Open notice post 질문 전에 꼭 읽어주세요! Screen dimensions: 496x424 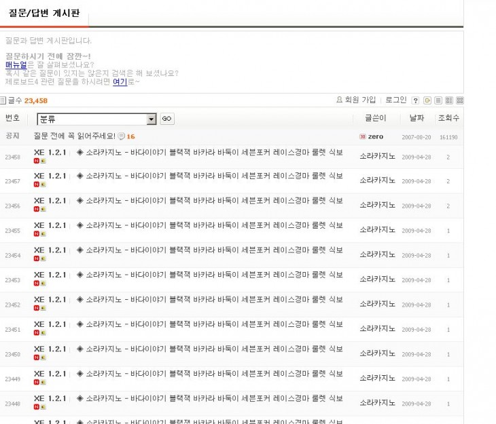(x=74, y=136)
